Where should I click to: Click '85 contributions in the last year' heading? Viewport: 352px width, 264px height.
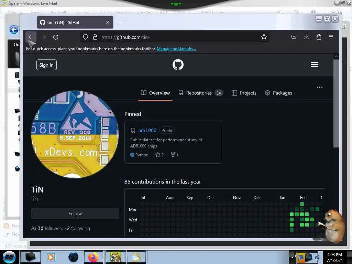[x=163, y=181]
